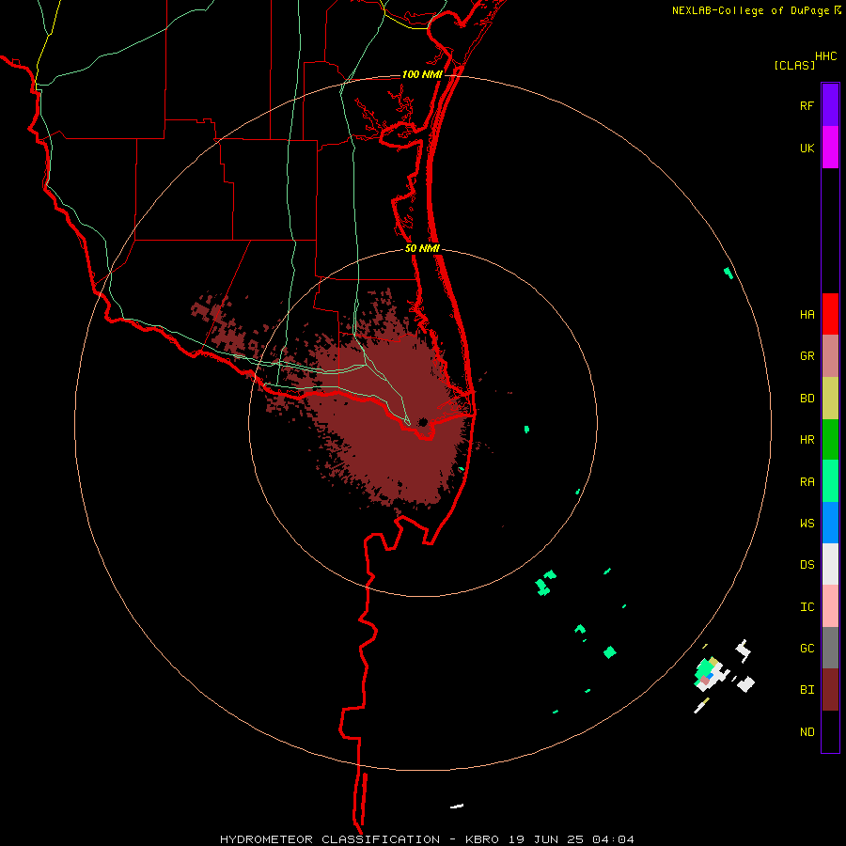The image size is (846, 846).
Task: Click the ND legend label
Action: pos(807,732)
